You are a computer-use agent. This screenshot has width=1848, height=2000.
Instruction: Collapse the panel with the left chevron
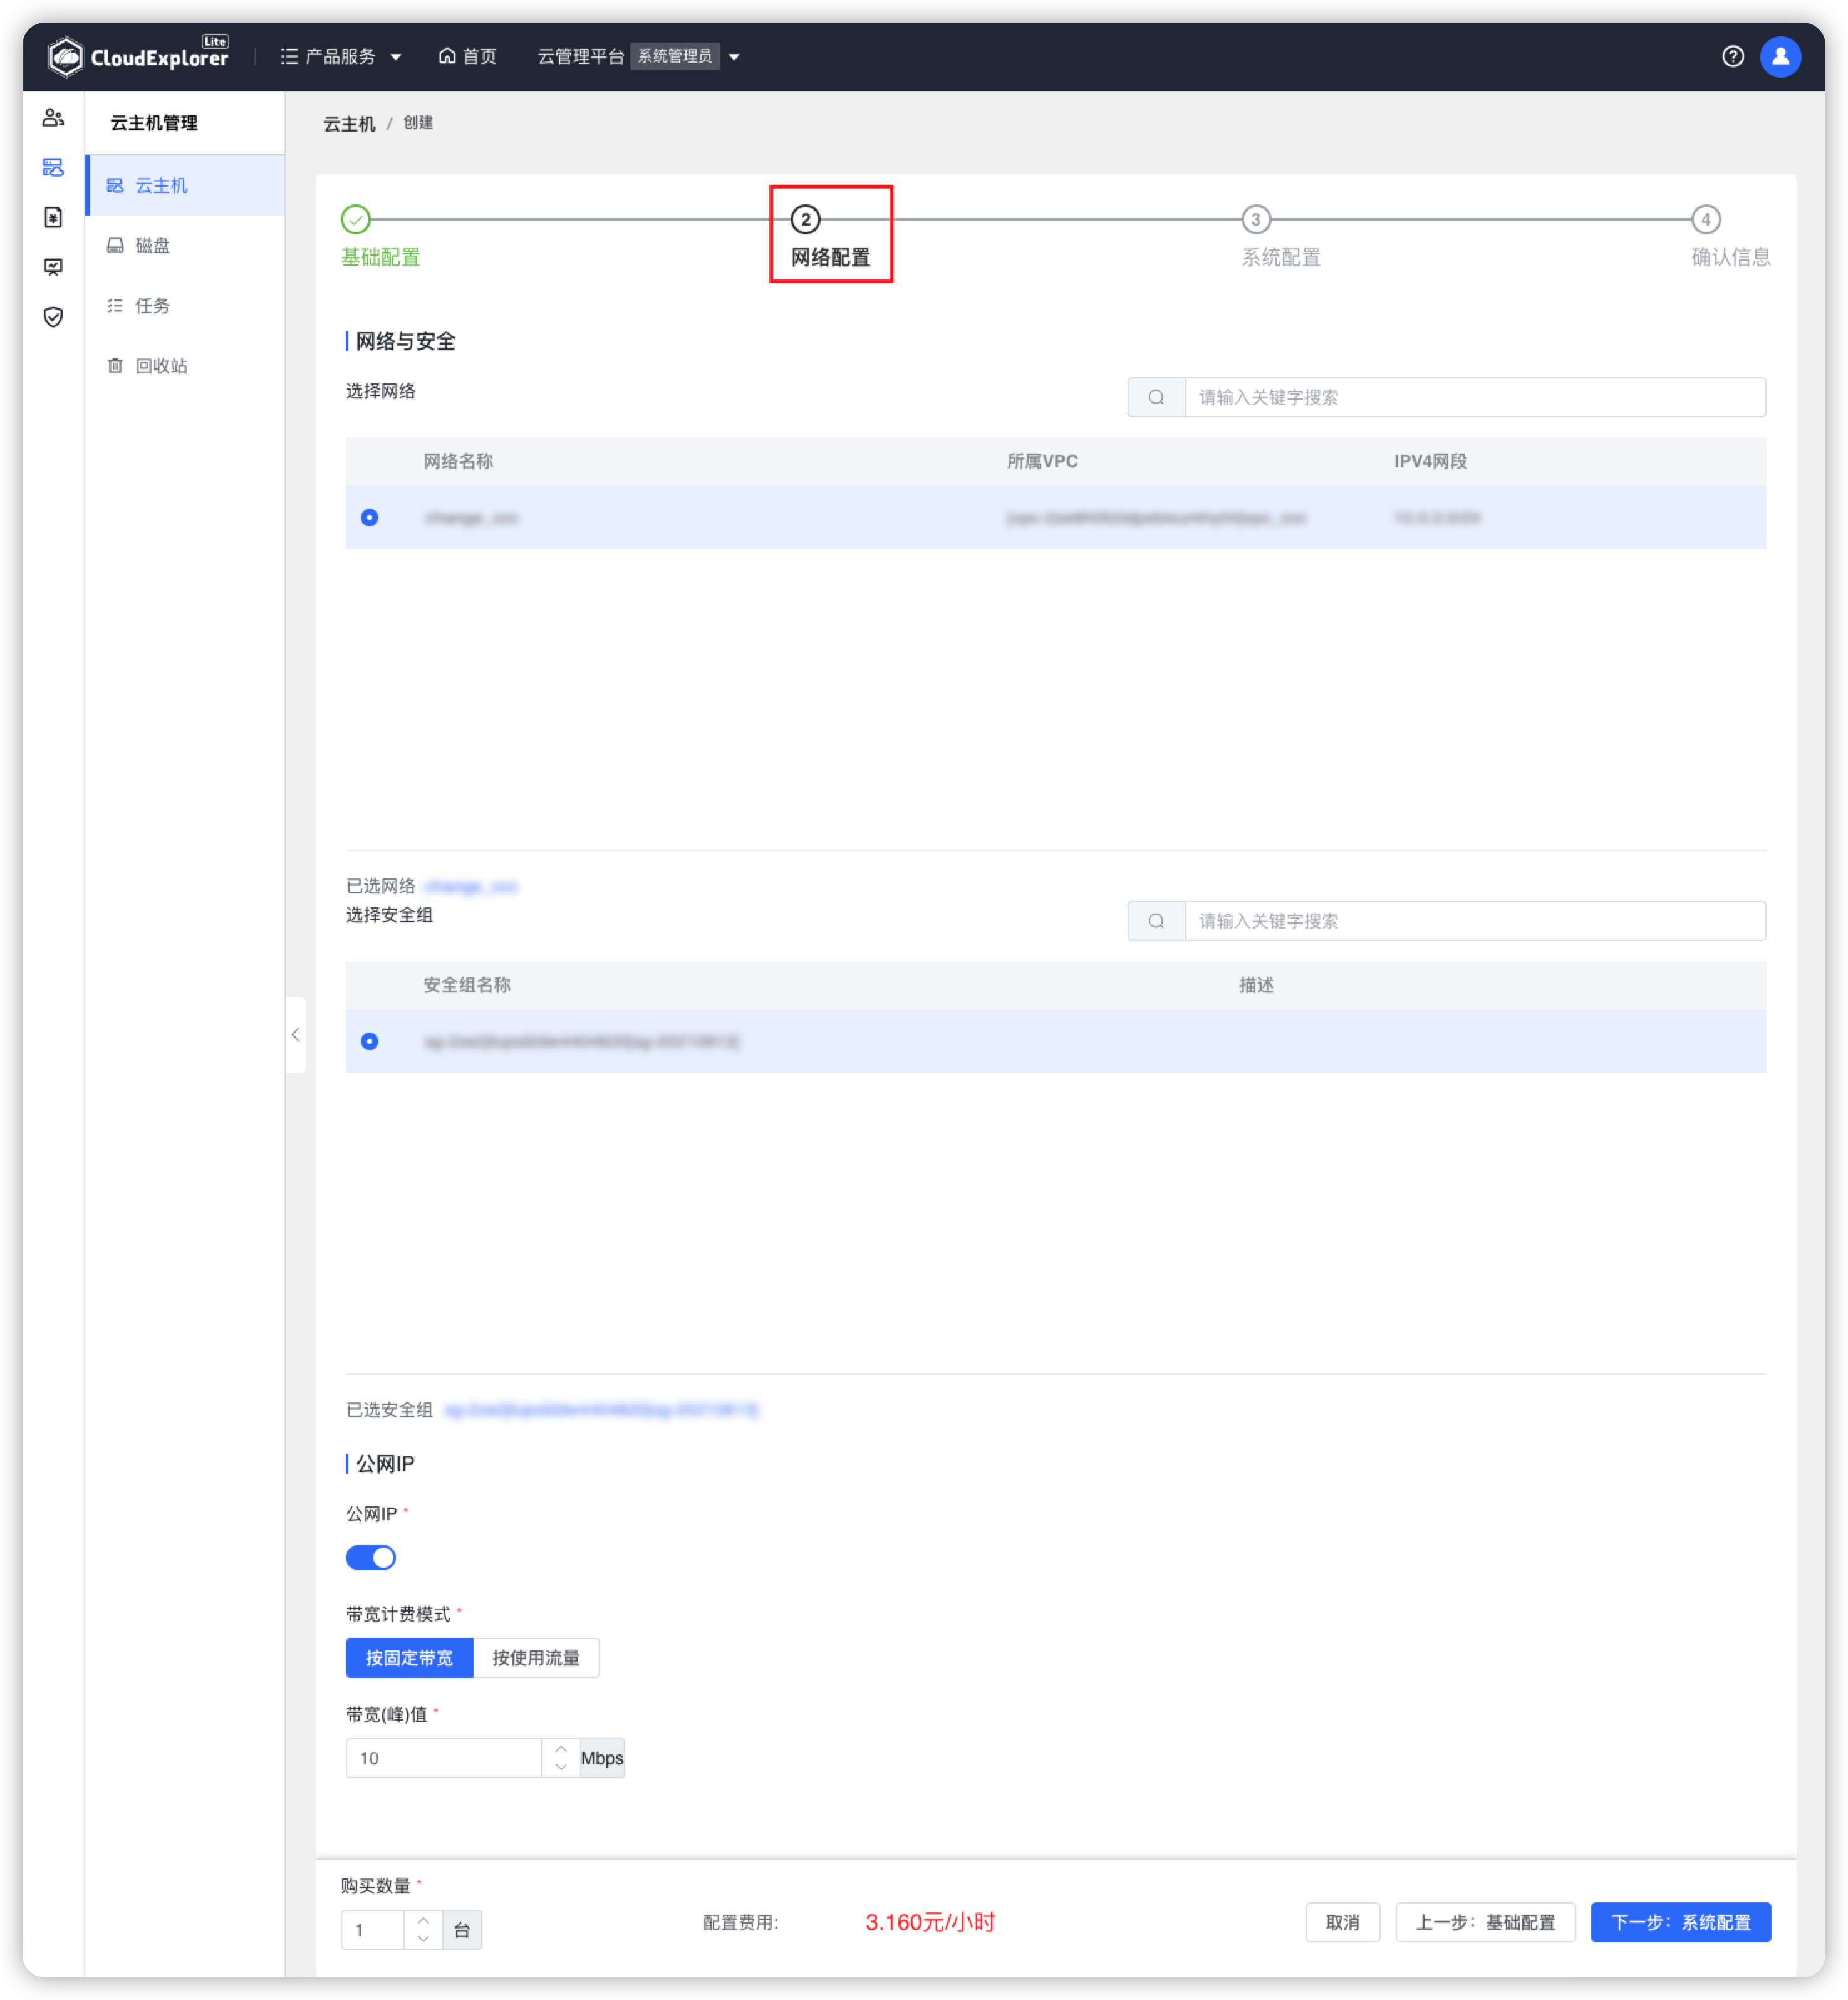(296, 1035)
